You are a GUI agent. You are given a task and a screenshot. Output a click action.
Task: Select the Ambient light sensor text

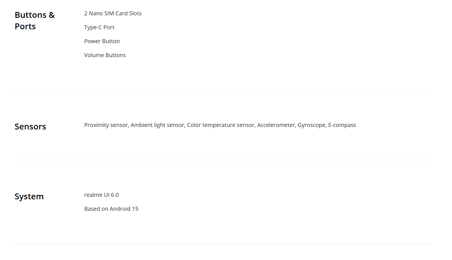tap(157, 125)
